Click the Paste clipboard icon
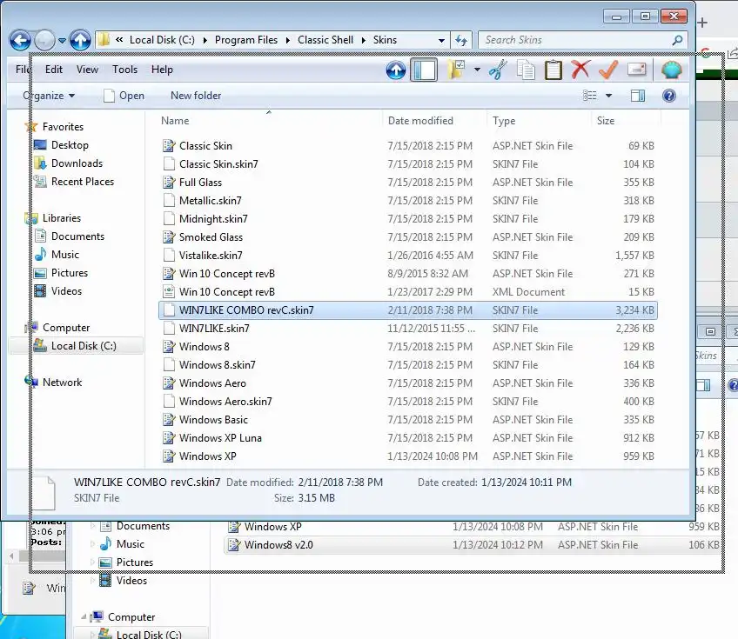The width and height of the screenshot is (738, 639). click(x=553, y=70)
